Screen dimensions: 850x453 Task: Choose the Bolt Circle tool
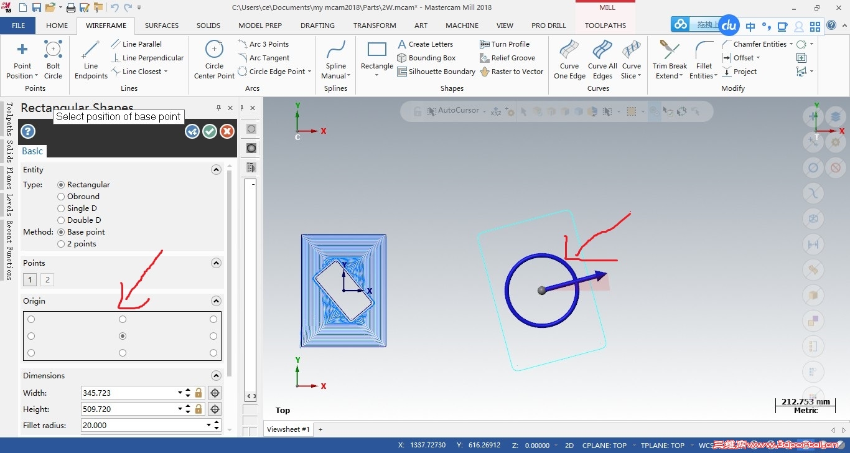coord(54,60)
